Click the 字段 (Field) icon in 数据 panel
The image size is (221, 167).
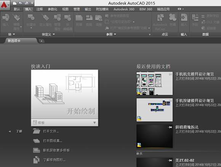click(195, 17)
